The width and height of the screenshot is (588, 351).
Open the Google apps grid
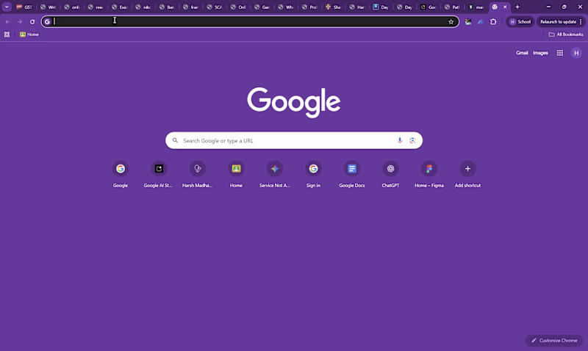point(560,53)
